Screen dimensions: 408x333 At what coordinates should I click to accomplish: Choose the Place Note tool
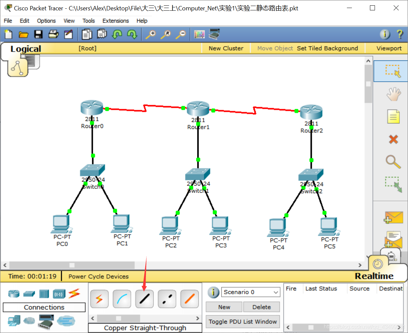(393, 117)
